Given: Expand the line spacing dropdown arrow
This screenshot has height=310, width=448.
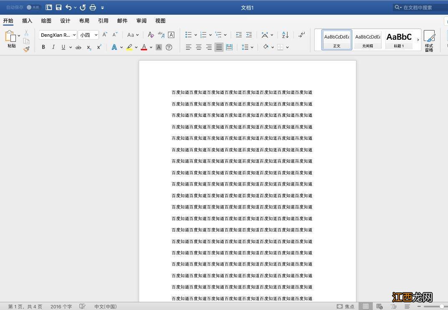Looking at the screenshot, I should coord(252,48).
